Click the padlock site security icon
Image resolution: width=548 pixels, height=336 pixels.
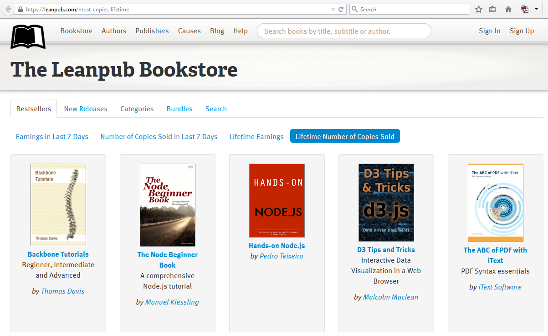[20, 9]
